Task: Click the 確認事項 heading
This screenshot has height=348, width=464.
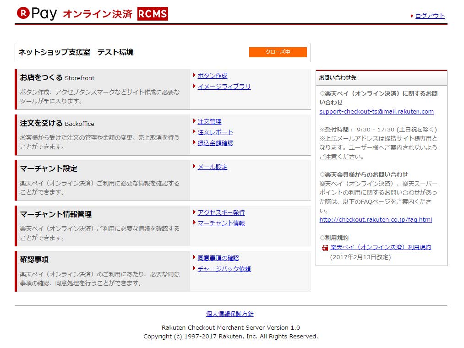Action: tap(34, 260)
